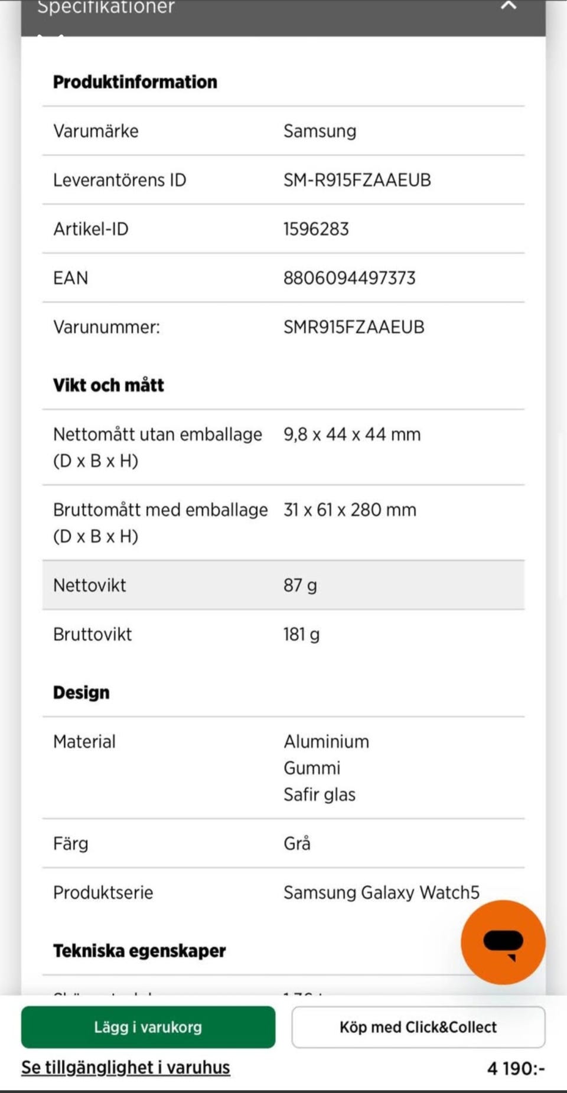The width and height of the screenshot is (567, 1093).
Task: Collapse the Specifikationer section chevron
Action: [x=509, y=6]
